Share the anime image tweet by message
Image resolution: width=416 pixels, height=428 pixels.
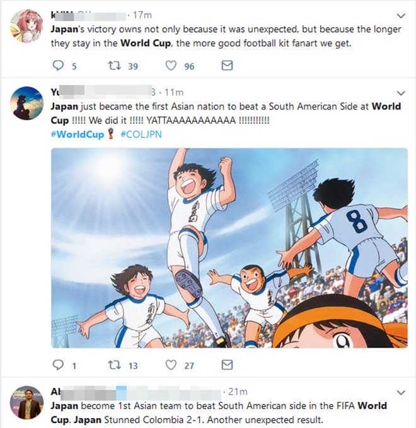[x=227, y=365]
